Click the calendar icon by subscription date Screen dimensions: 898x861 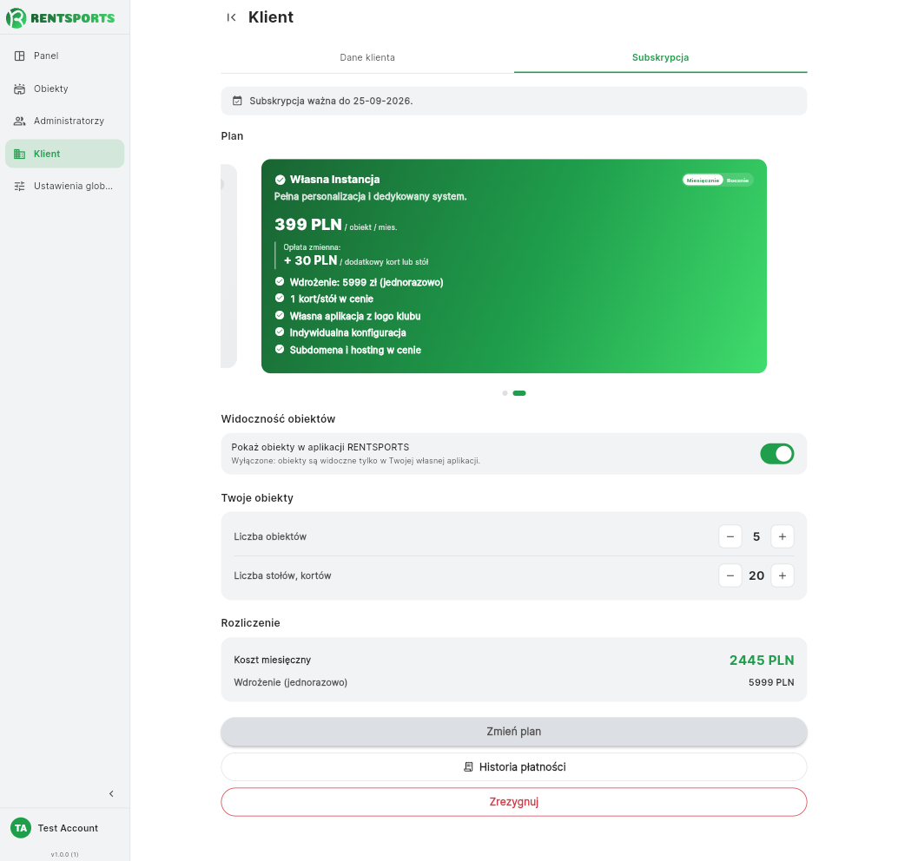[x=237, y=101]
